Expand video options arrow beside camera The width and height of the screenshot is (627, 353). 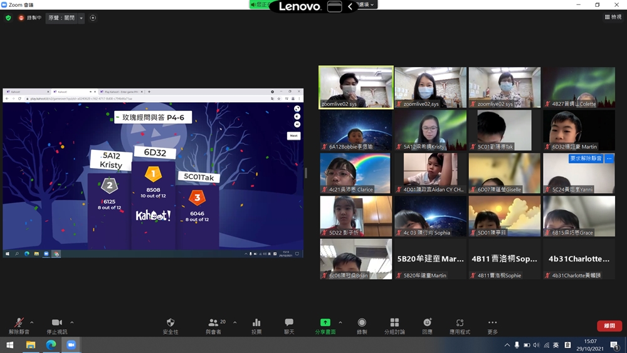coord(72,322)
